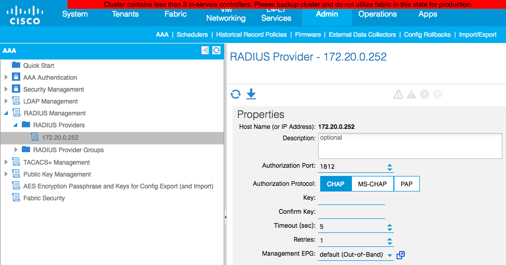
Task: Expand the RADIUS Provider Groups folder
Action: (16, 150)
